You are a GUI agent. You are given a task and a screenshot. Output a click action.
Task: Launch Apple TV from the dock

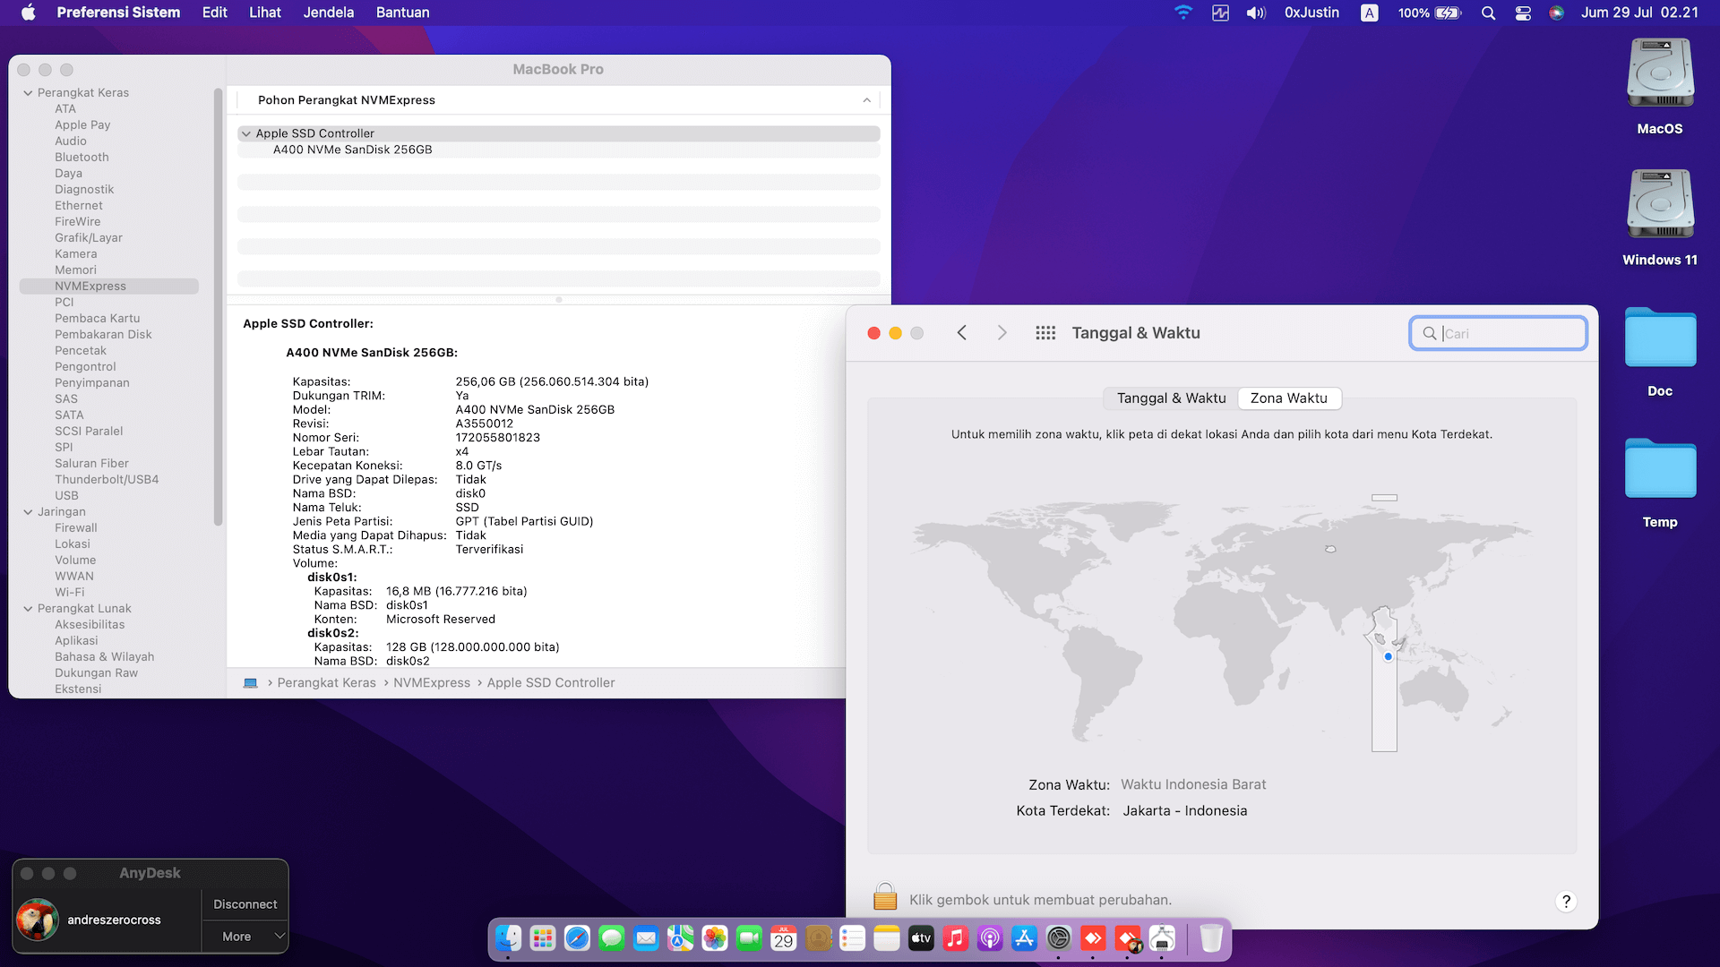(x=921, y=938)
